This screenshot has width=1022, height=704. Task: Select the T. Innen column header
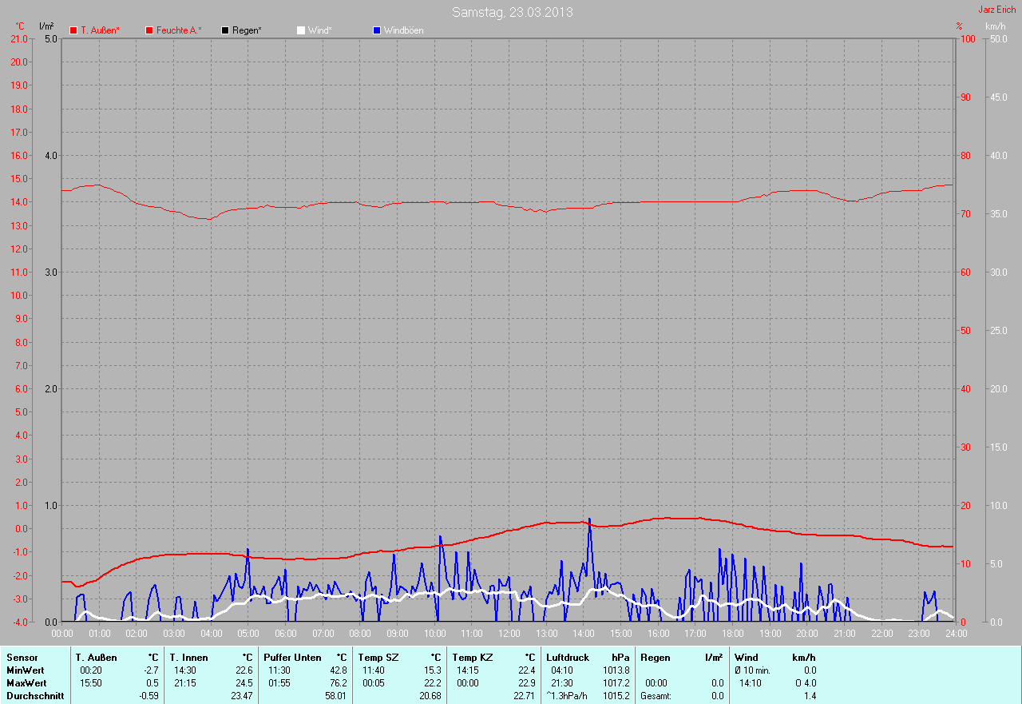coord(188,658)
